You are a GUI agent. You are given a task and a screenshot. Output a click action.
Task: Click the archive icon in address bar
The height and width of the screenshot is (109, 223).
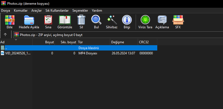[x=17, y=35]
